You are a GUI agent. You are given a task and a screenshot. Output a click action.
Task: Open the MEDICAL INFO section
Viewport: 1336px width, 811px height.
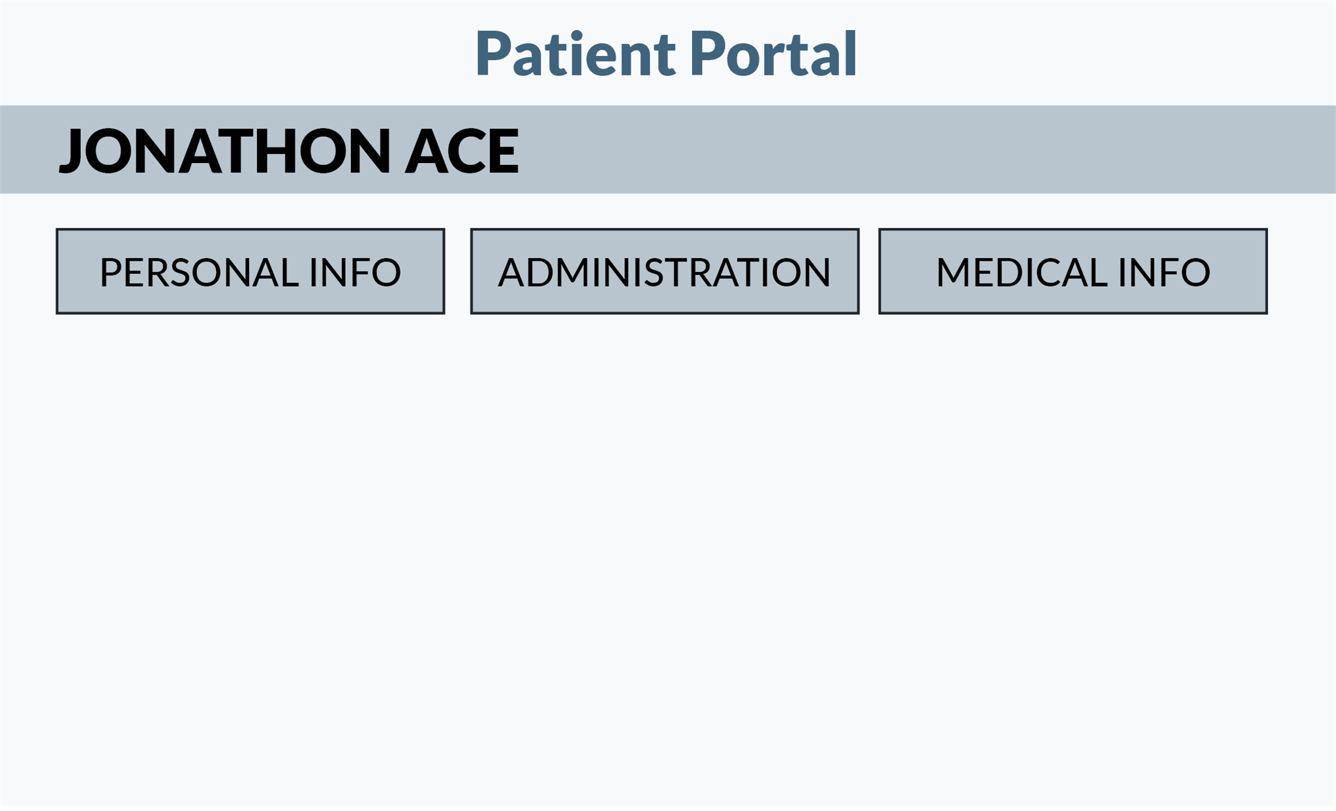[x=1072, y=271]
